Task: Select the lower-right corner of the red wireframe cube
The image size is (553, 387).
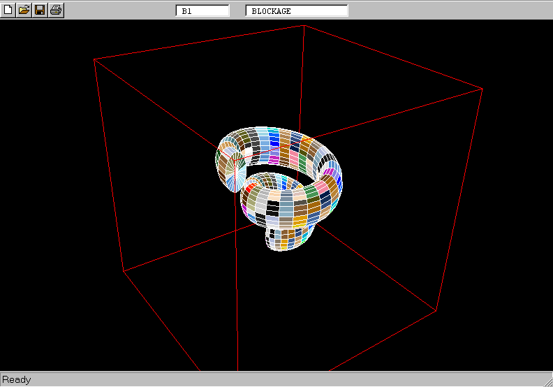Action: pyautogui.click(x=436, y=311)
